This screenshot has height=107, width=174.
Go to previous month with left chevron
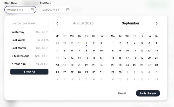(x=57, y=24)
